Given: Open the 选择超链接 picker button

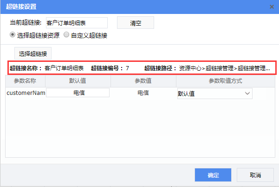Looking at the screenshot, I should pyautogui.click(x=32, y=53).
